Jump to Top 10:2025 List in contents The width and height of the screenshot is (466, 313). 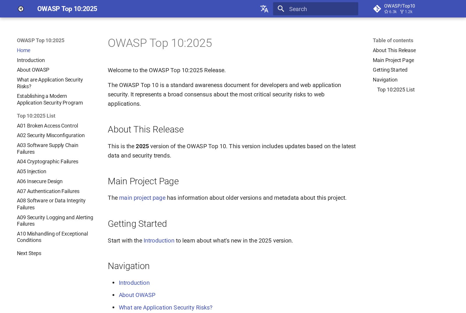pyautogui.click(x=396, y=90)
